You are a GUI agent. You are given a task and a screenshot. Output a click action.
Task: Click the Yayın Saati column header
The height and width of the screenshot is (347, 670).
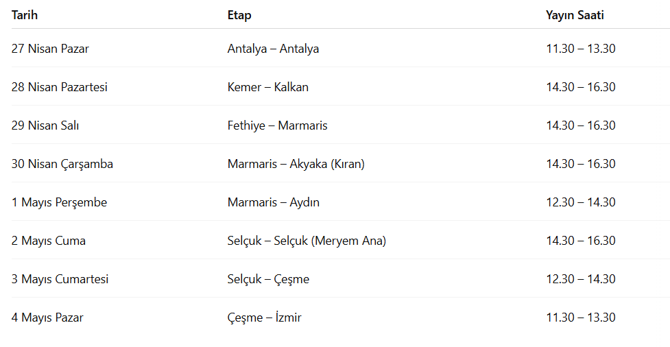pos(575,15)
